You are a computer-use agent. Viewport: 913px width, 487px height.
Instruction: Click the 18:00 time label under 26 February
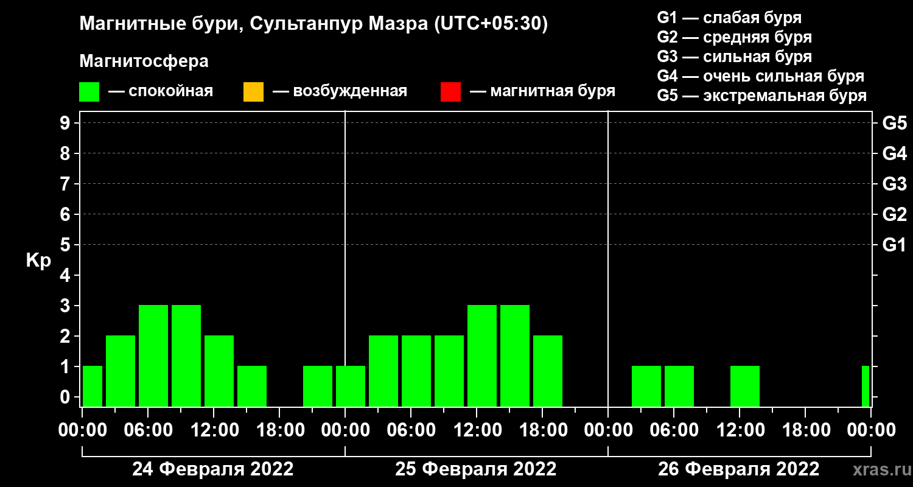coord(805,430)
